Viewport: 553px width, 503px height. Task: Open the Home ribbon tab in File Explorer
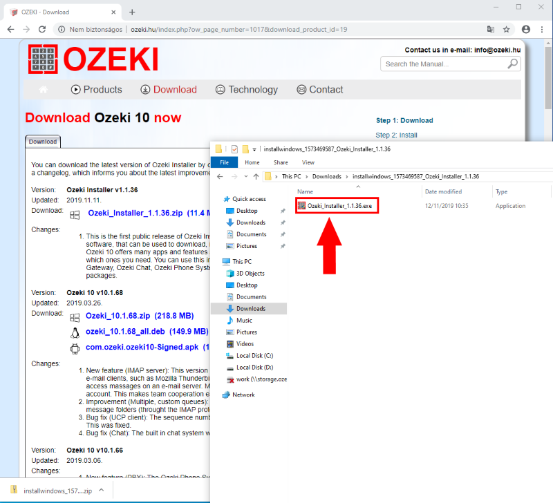point(252,162)
